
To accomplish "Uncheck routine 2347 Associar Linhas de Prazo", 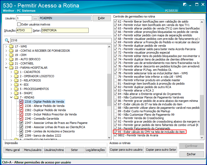I will pos(21,123).
